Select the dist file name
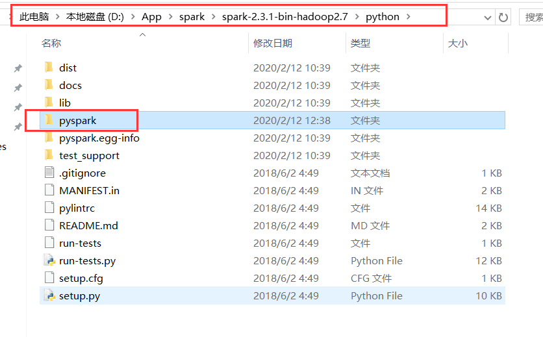 68,68
